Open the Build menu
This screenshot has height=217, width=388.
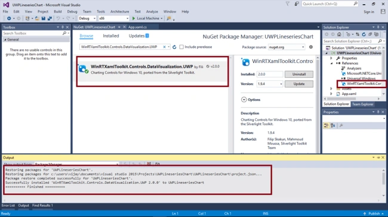pos(58,11)
